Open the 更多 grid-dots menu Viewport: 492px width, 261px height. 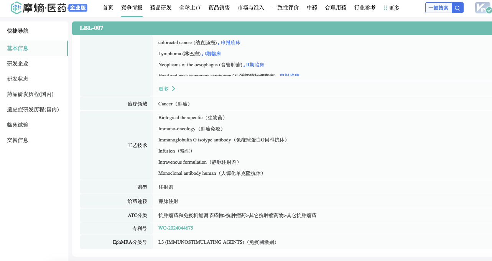pos(392,8)
